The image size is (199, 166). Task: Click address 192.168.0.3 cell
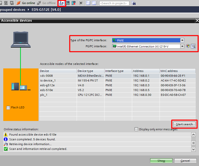146,85
